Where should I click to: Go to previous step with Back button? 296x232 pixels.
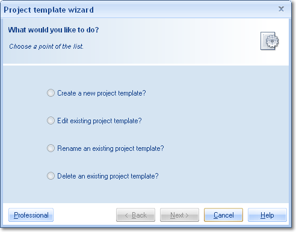pos(135,215)
